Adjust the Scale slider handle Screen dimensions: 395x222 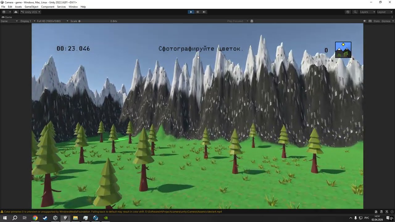(x=79, y=21)
